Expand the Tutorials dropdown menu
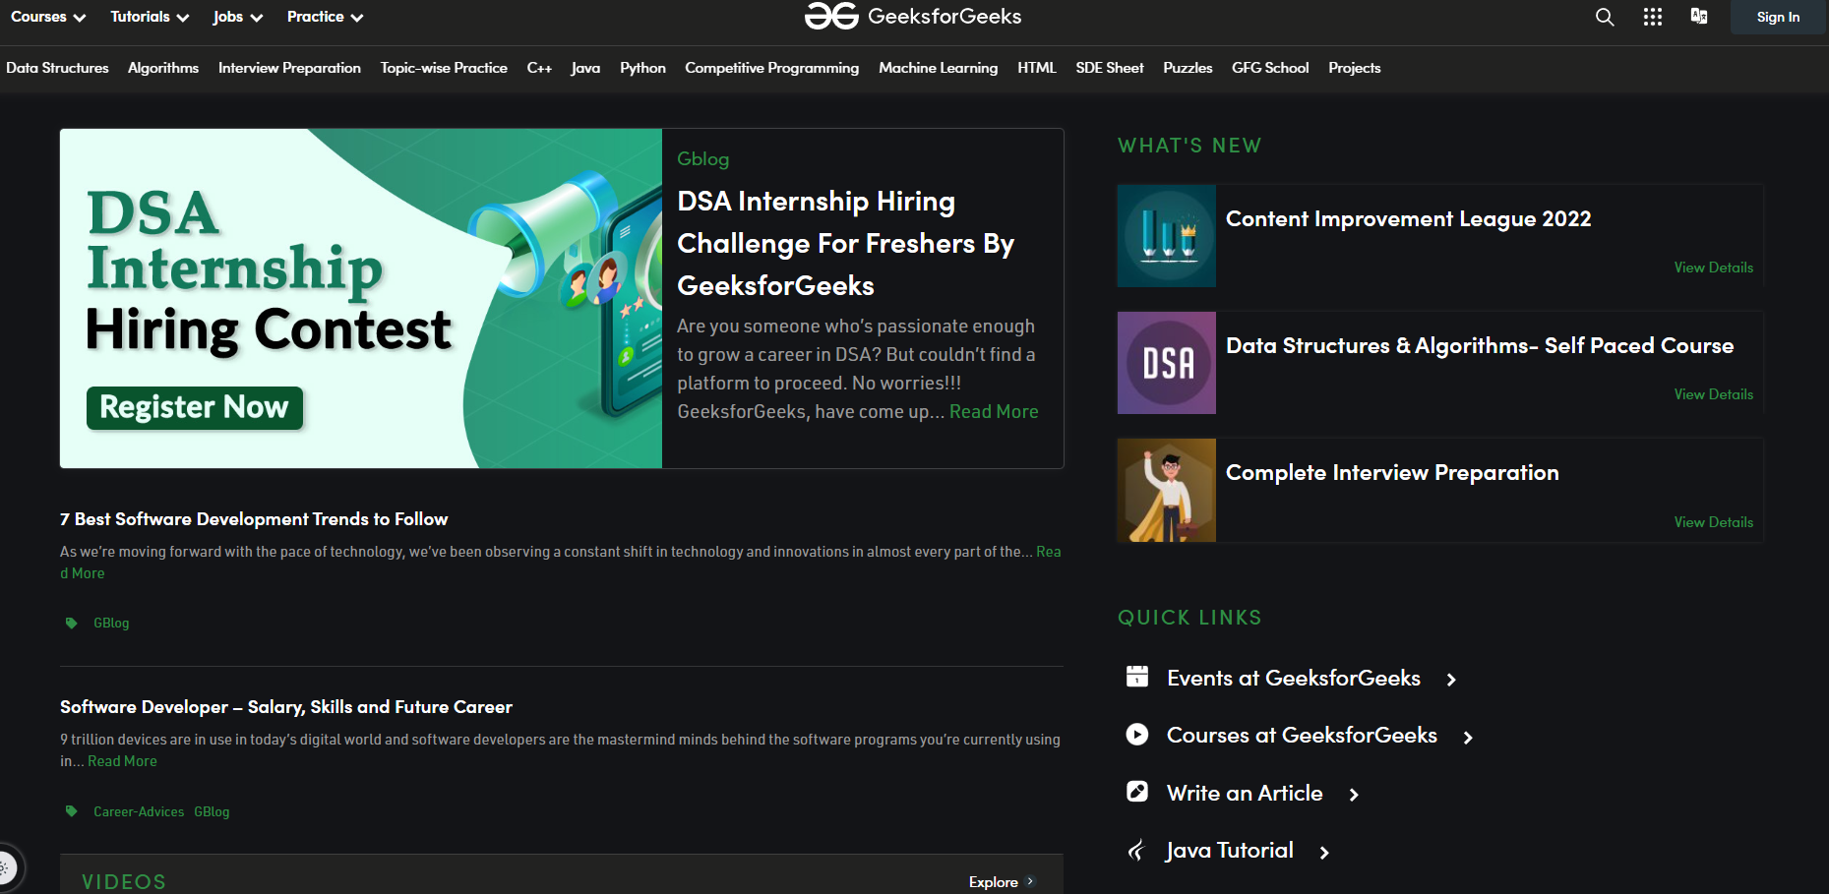1829x894 pixels. coord(150,17)
